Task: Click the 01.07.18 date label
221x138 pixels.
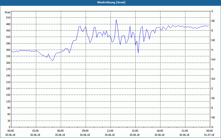Action: (209, 135)
